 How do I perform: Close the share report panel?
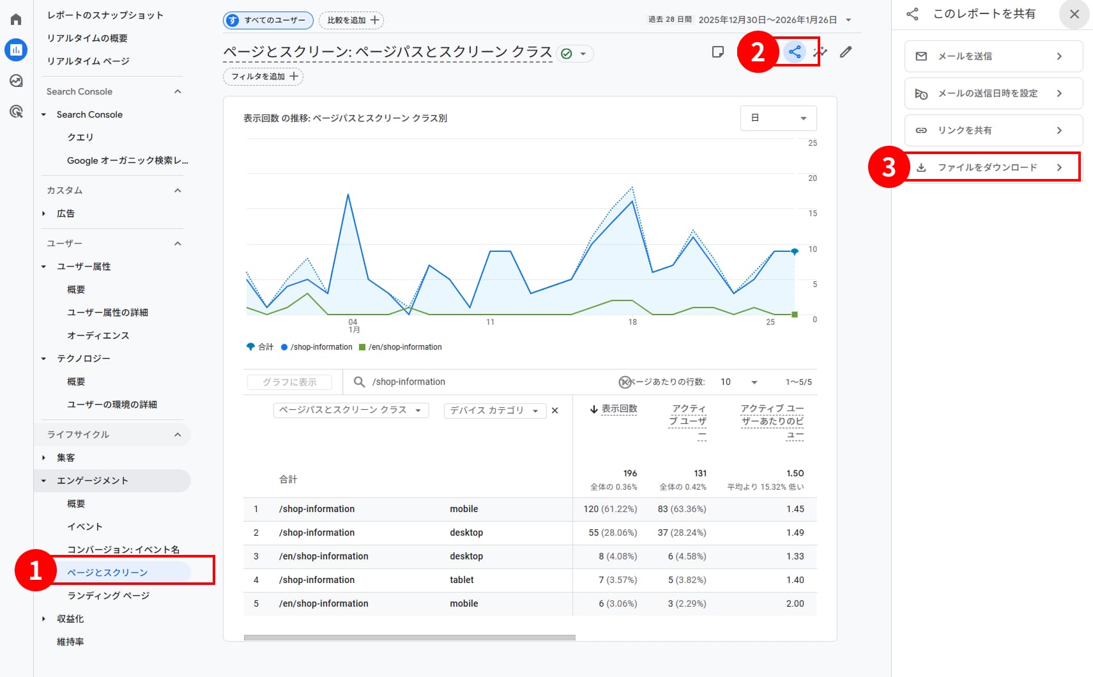point(1074,14)
